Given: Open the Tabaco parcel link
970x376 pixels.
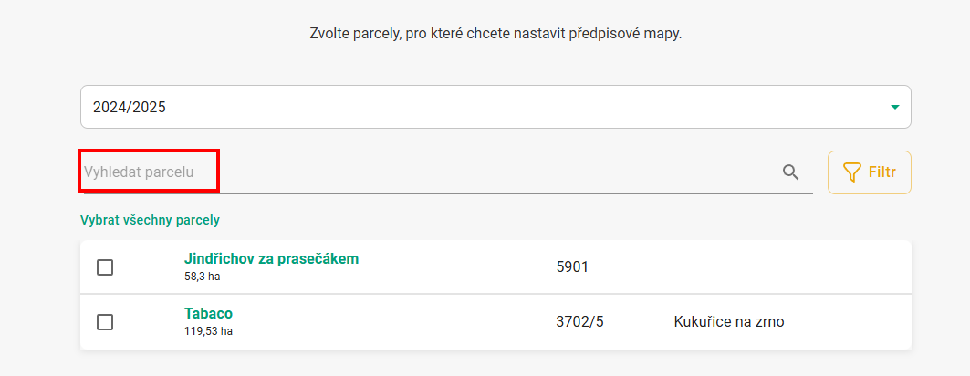Looking at the screenshot, I should (x=208, y=313).
